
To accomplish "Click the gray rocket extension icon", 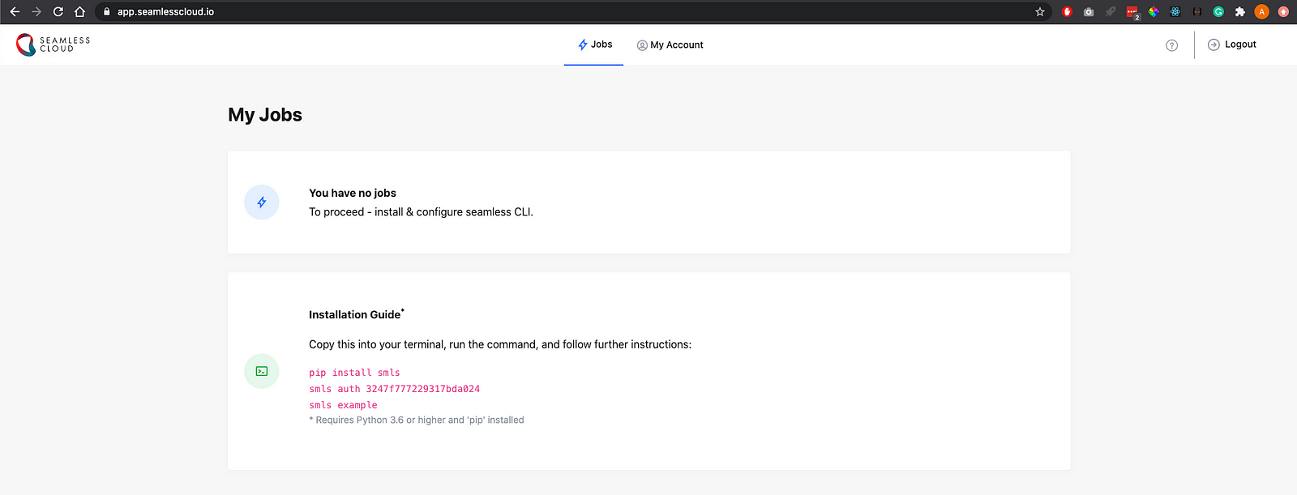I will coord(1111,11).
